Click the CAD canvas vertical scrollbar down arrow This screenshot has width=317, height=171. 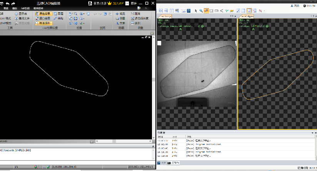click(153, 138)
